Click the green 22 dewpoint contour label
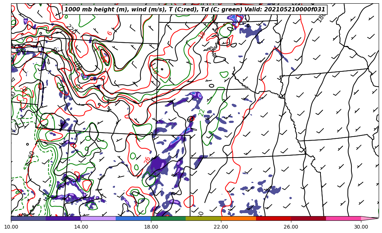Image resolution: width=382 pixels, height=233 pixels. point(201,112)
